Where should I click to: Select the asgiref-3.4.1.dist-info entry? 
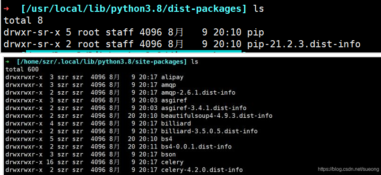(x=204, y=108)
